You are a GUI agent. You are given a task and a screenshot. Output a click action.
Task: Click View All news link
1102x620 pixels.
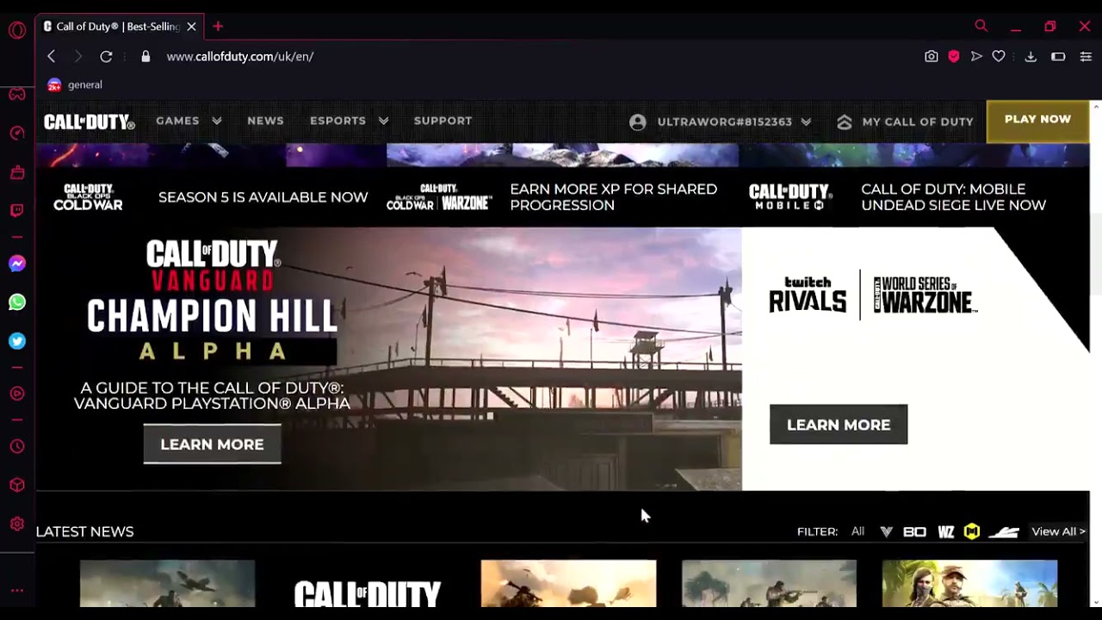point(1058,531)
